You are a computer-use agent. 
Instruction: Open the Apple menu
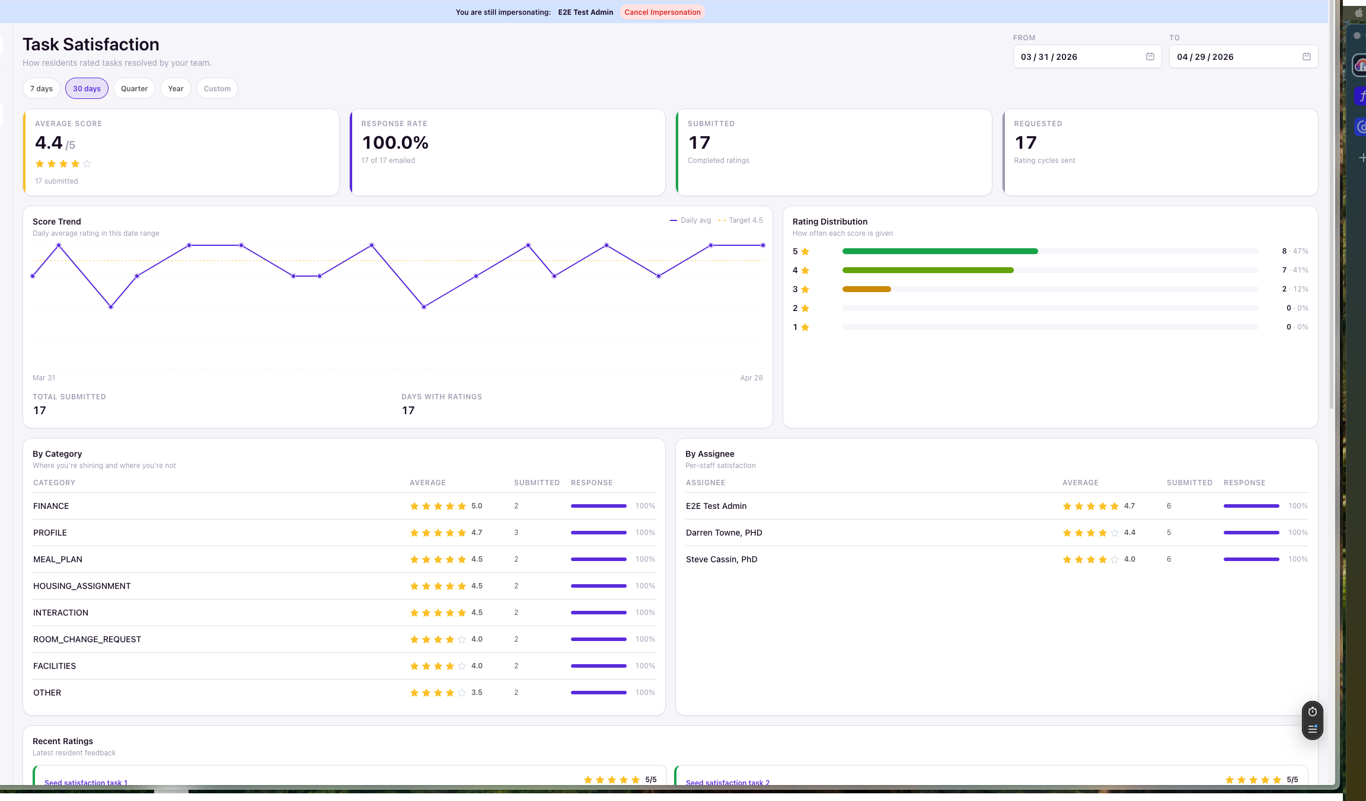click(x=1358, y=12)
